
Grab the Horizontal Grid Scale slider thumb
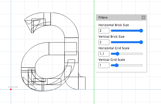117,54
